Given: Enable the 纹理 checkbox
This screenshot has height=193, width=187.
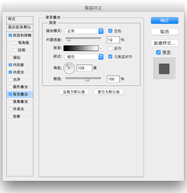Looking at the screenshot, I should tap(15, 50).
